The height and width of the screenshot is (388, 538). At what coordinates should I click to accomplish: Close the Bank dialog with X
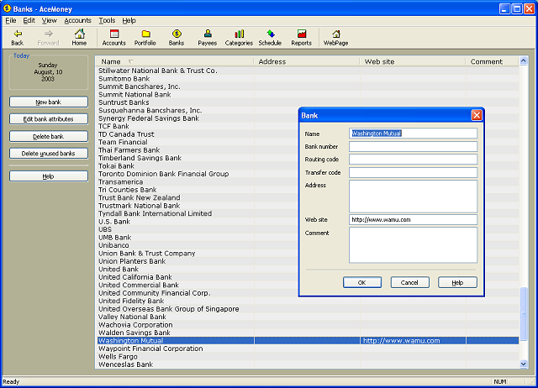[x=477, y=115]
